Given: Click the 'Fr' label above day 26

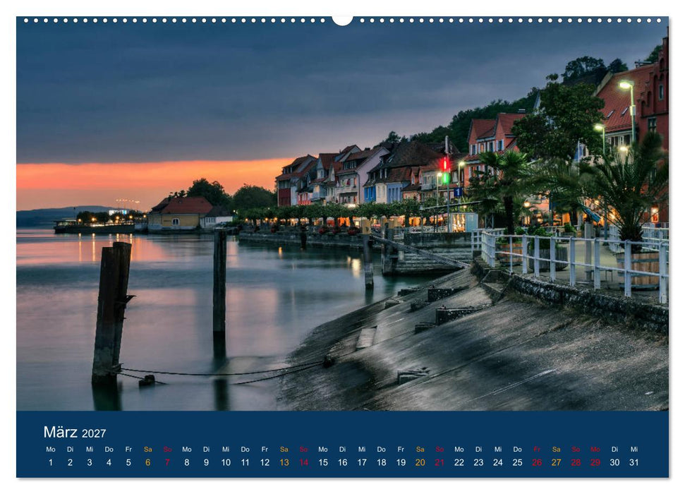Looking at the screenshot, I should (x=537, y=450).
